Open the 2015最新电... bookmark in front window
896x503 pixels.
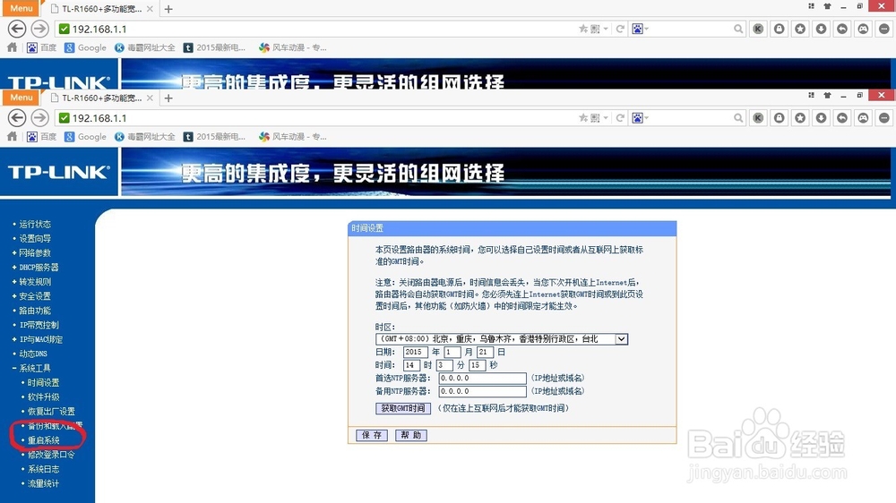[x=214, y=137]
